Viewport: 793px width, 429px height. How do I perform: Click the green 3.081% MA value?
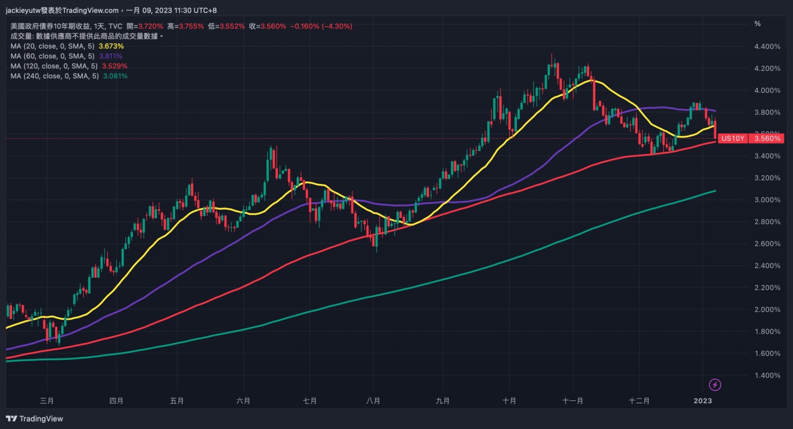(115, 76)
